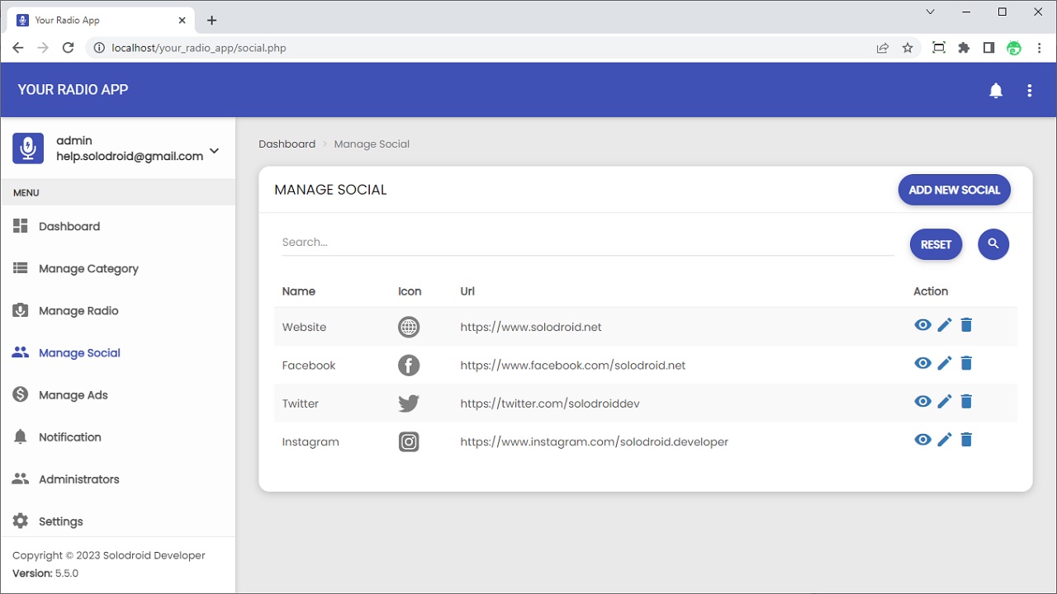Click the notification bell in header

tap(996, 91)
